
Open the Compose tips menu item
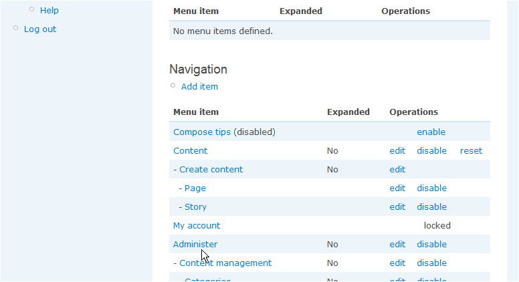coord(202,132)
